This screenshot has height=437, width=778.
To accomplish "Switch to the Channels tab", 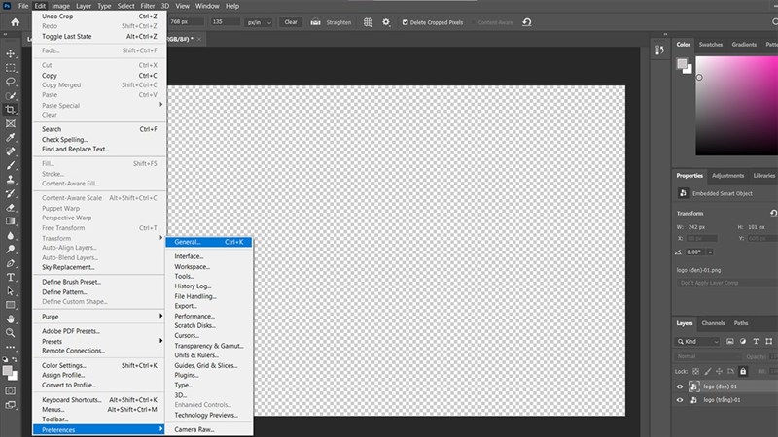I will (x=713, y=323).
